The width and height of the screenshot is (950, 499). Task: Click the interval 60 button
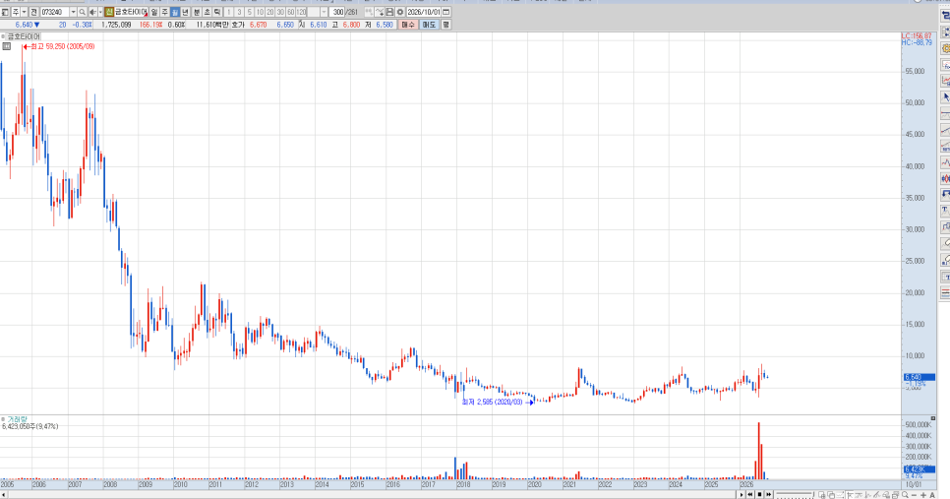pyautogui.click(x=291, y=12)
